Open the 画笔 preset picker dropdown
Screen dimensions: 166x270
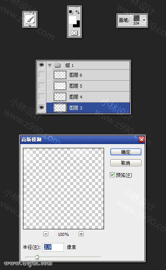coord(144,20)
